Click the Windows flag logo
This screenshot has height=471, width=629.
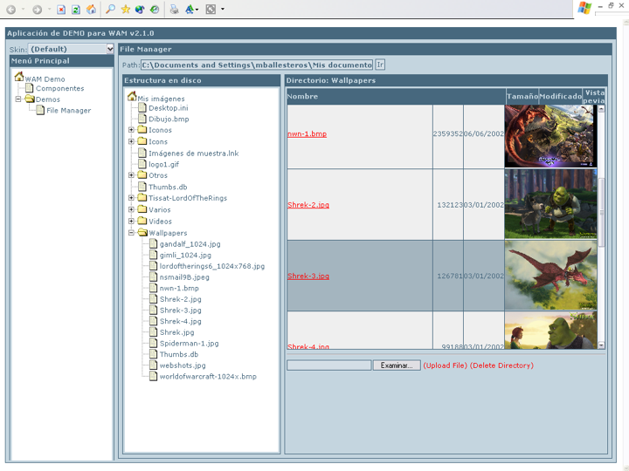click(x=584, y=8)
